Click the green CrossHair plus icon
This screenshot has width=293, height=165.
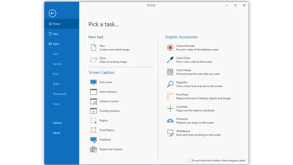pos(170,108)
